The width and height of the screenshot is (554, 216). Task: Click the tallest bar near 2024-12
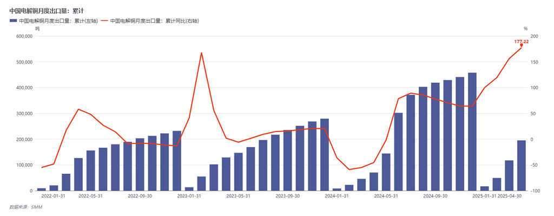tap(472, 132)
